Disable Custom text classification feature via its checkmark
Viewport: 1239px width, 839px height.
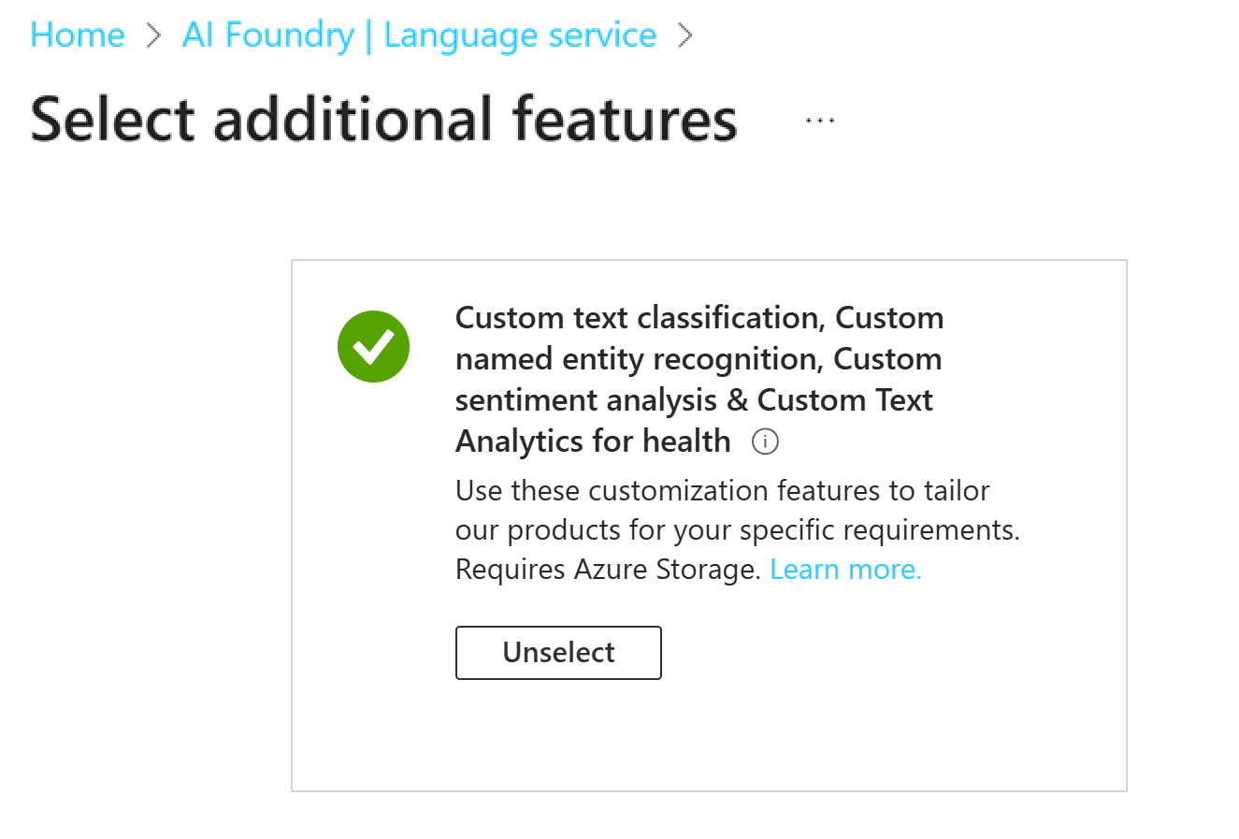[373, 346]
